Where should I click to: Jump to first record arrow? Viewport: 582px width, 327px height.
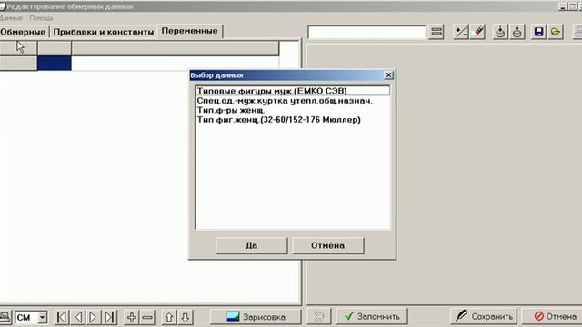tap(62, 317)
